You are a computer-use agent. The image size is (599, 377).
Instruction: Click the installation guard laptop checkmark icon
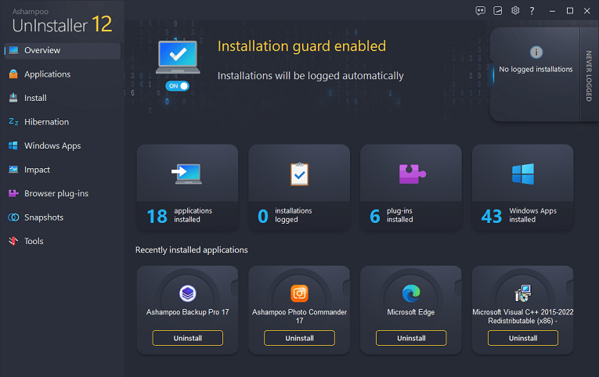pos(178,57)
